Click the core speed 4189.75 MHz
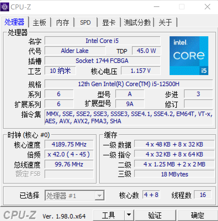 click(x=69, y=144)
